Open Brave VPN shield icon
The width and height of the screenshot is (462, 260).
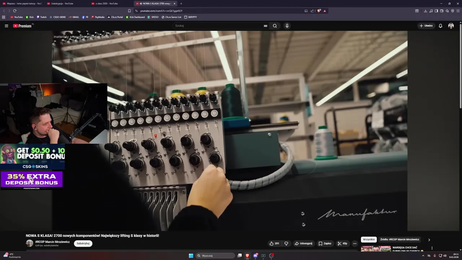[453, 11]
